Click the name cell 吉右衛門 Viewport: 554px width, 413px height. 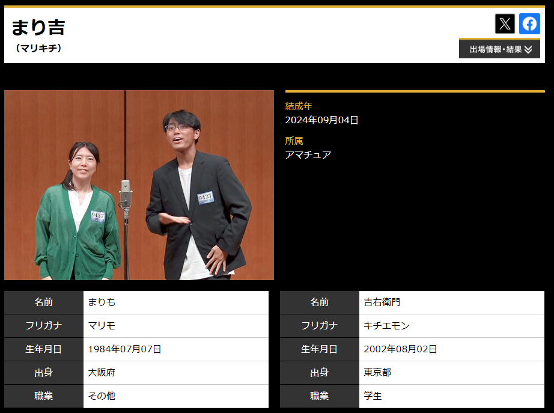[x=382, y=302]
